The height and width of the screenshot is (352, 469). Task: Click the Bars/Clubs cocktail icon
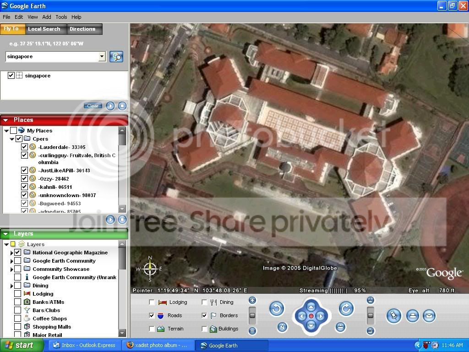tap(27, 310)
